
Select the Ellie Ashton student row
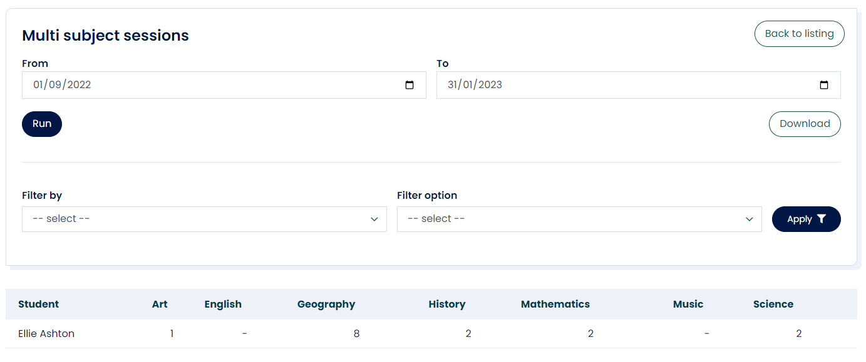click(x=46, y=334)
